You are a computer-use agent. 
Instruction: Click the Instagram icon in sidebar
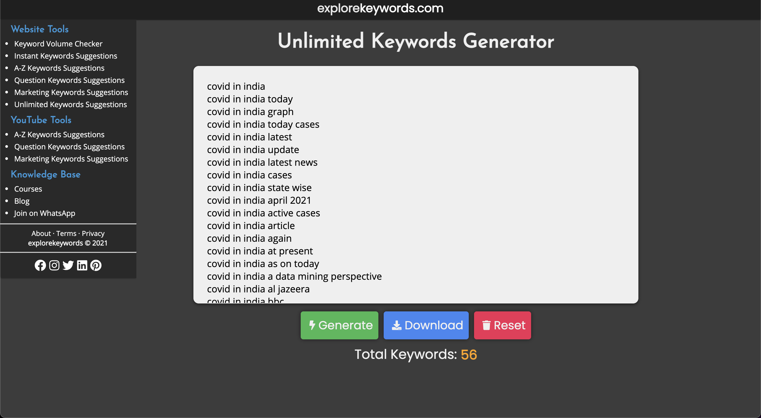[x=54, y=265]
